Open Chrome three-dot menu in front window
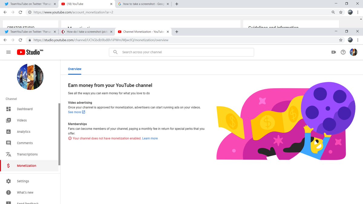 358,40
